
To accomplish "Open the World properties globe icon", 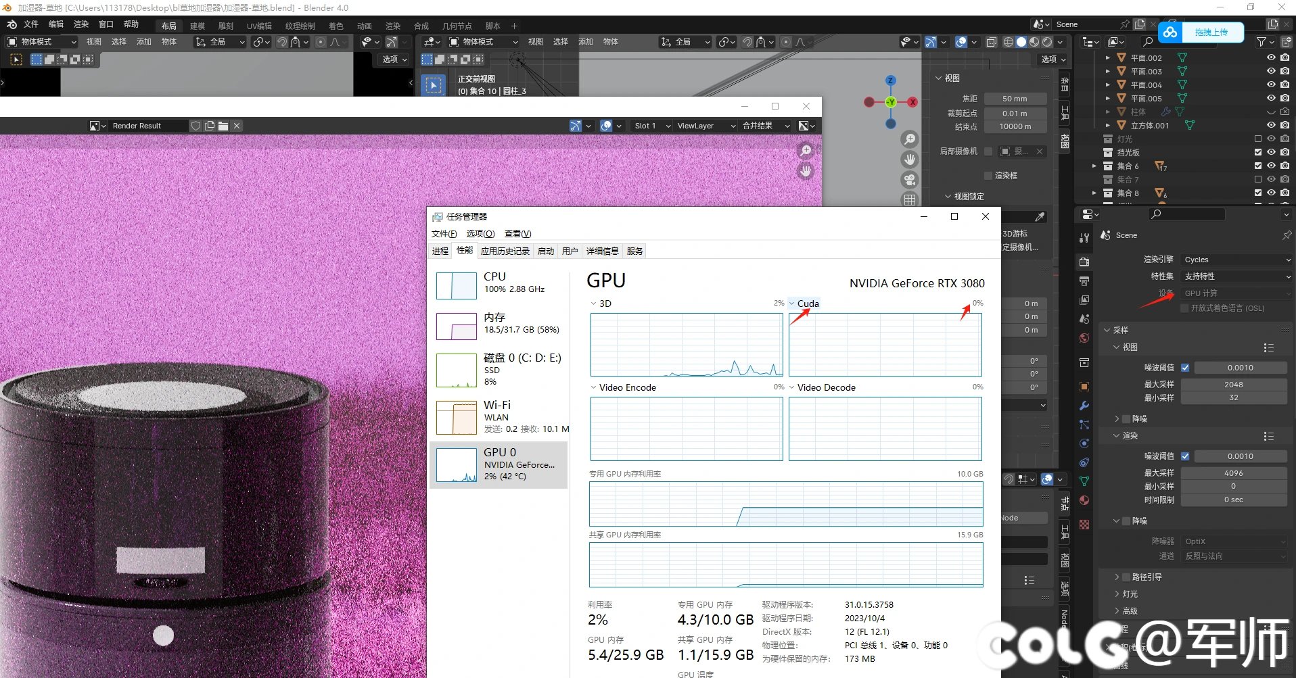I will pos(1084,338).
